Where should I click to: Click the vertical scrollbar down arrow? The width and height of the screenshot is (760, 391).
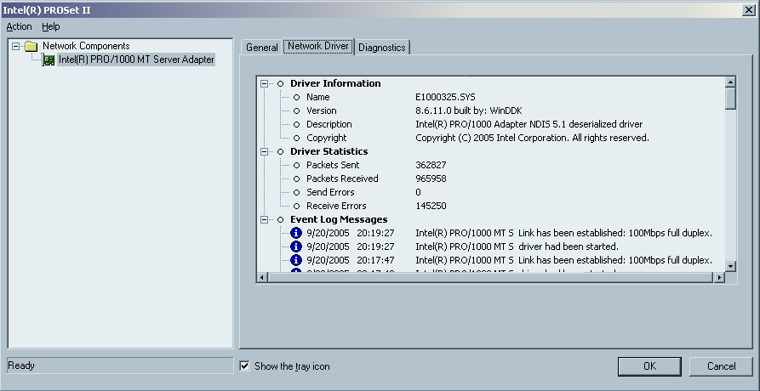click(730, 266)
